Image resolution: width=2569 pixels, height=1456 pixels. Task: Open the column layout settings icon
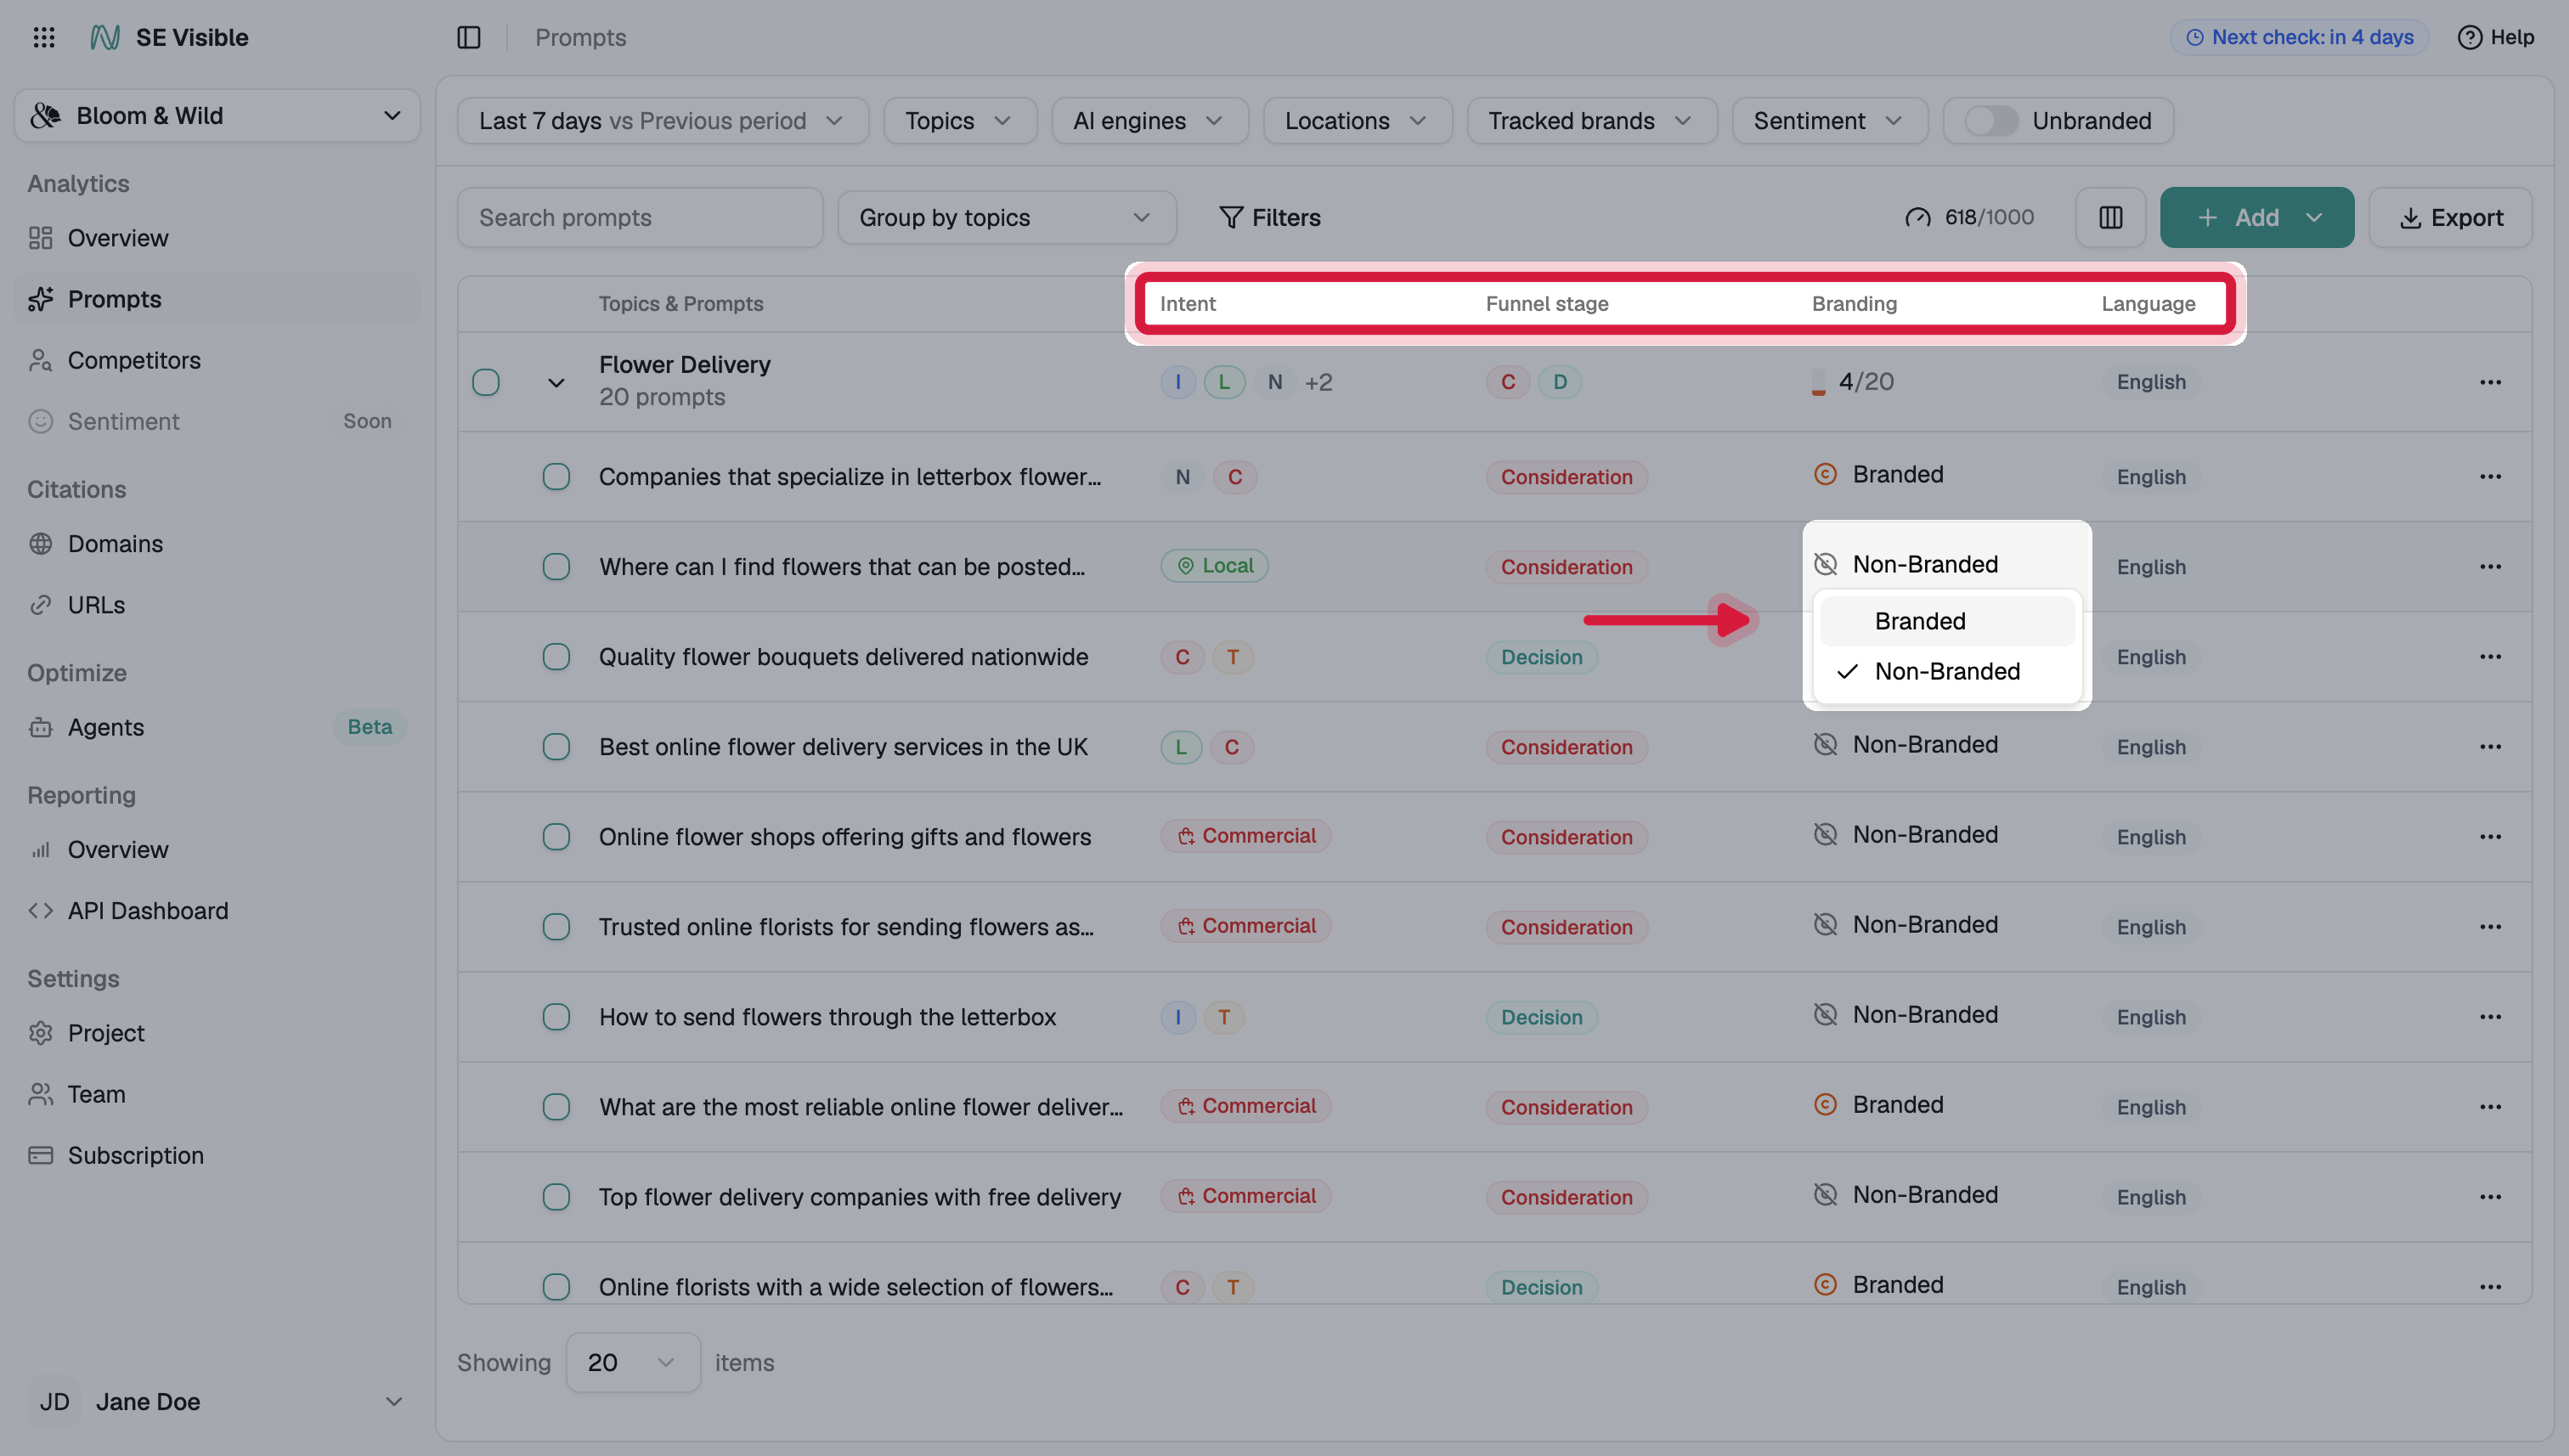(2110, 217)
